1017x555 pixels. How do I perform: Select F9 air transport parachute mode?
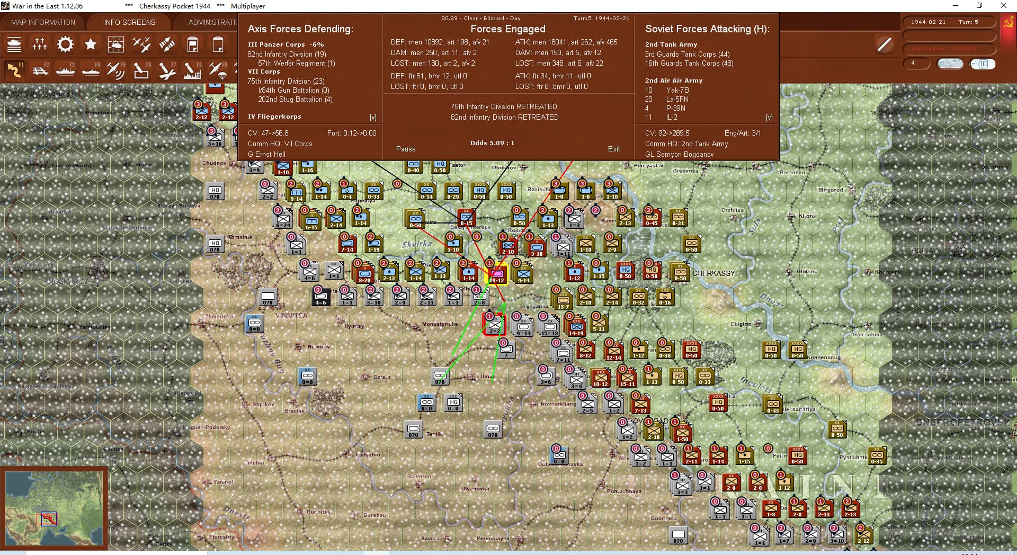218,70
